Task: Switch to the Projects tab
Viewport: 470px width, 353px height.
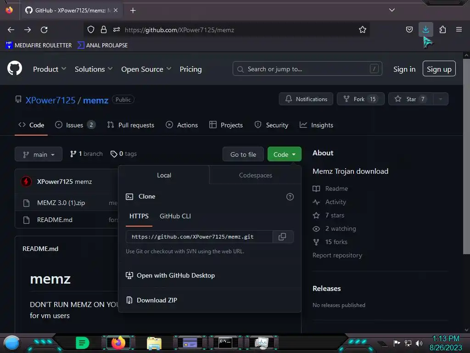Action: 226,125
